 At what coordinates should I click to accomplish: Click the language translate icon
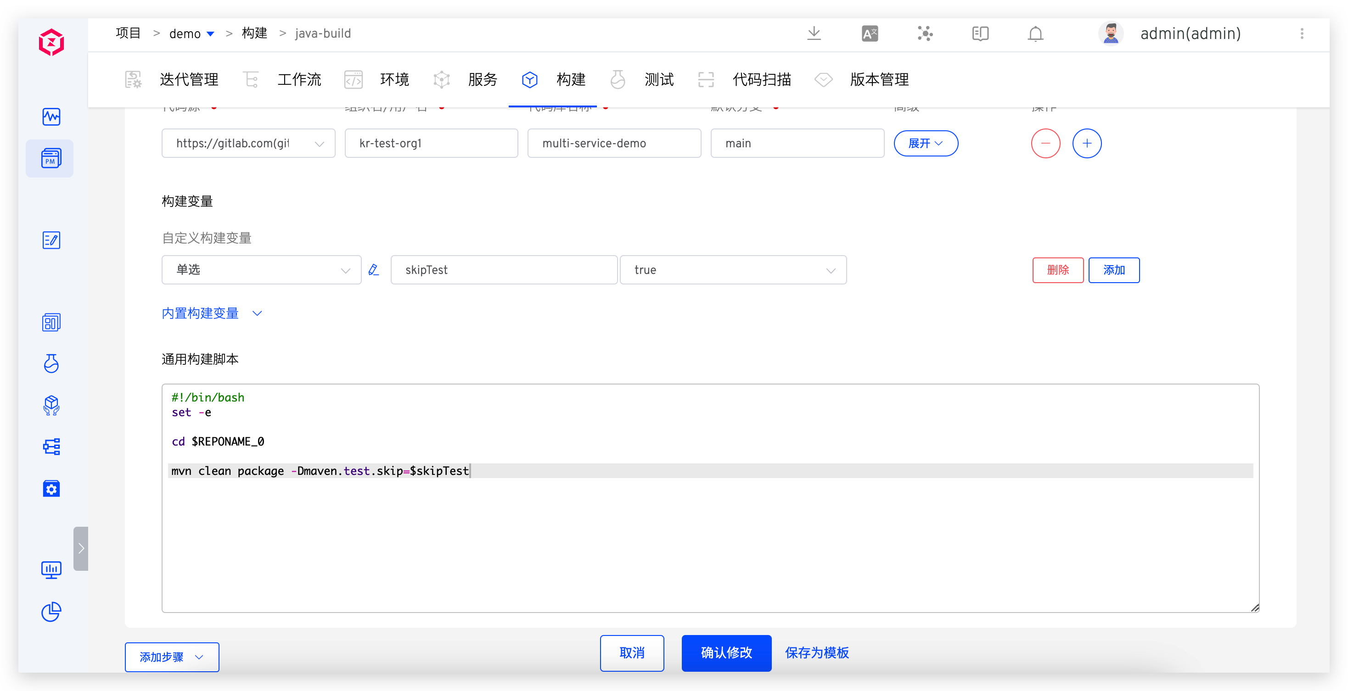[x=869, y=33]
